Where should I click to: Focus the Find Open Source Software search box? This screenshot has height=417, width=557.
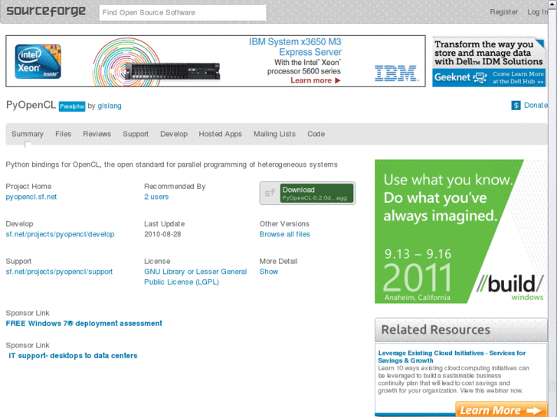click(182, 12)
